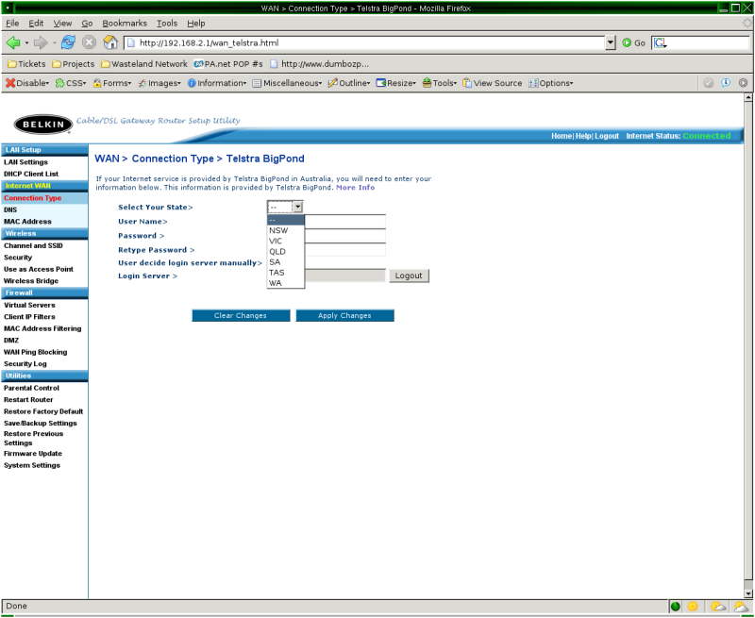Click into the address bar URL field
Viewport: 755px width, 618px height.
(364, 42)
